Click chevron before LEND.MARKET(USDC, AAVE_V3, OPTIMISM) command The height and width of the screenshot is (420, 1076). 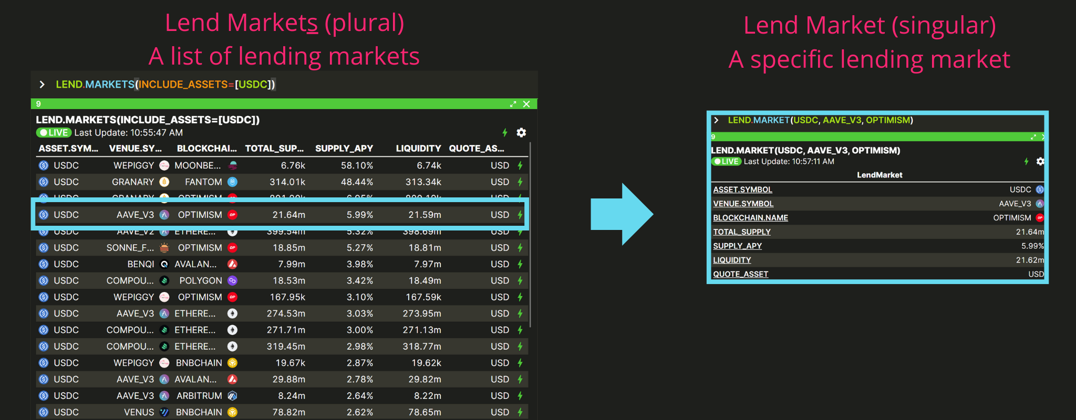click(x=716, y=120)
